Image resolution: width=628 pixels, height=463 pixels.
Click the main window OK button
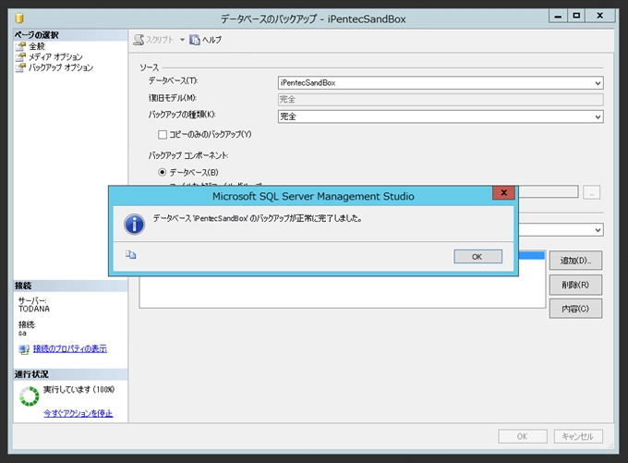coord(523,436)
